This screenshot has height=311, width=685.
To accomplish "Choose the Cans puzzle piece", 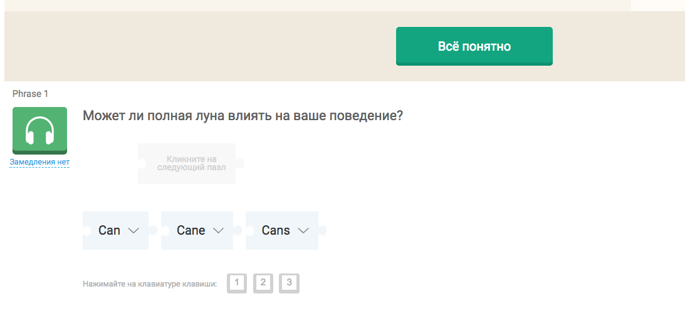I will [282, 230].
